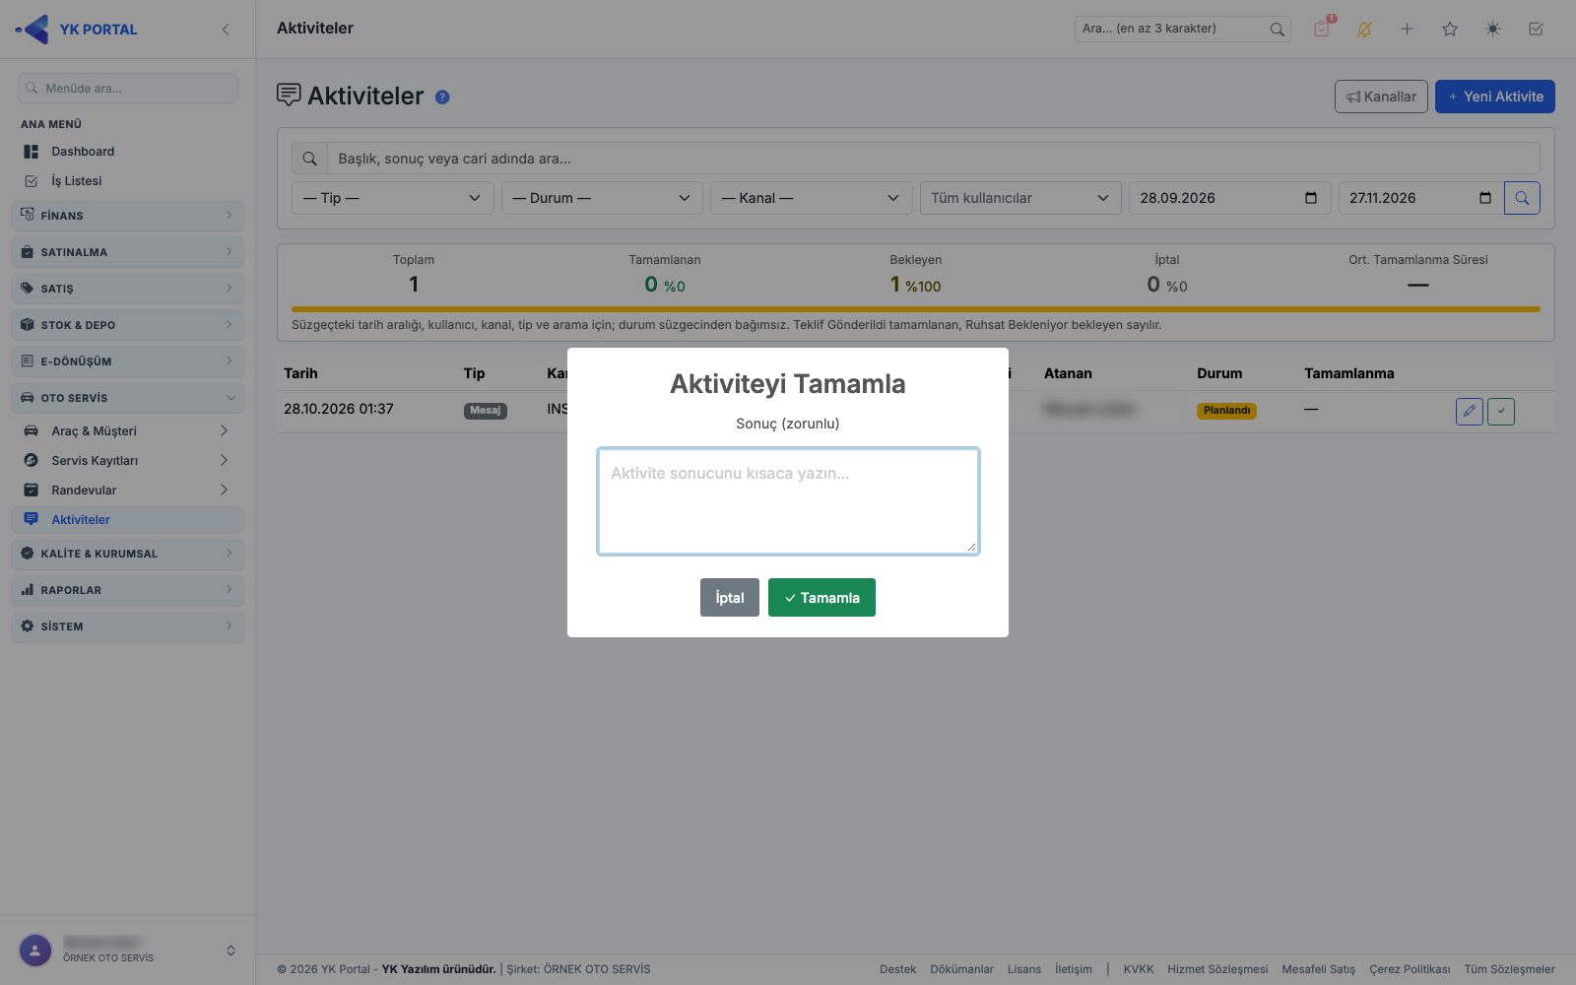Open the calendar picker for 28.09.2026
Screen dimensions: 1576x985
(x=1311, y=198)
